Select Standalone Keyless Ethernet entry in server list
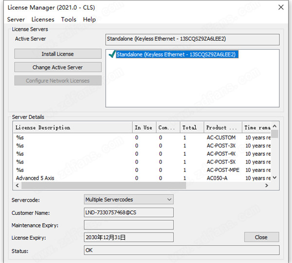This screenshot has height=263, width=292. click(177, 54)
